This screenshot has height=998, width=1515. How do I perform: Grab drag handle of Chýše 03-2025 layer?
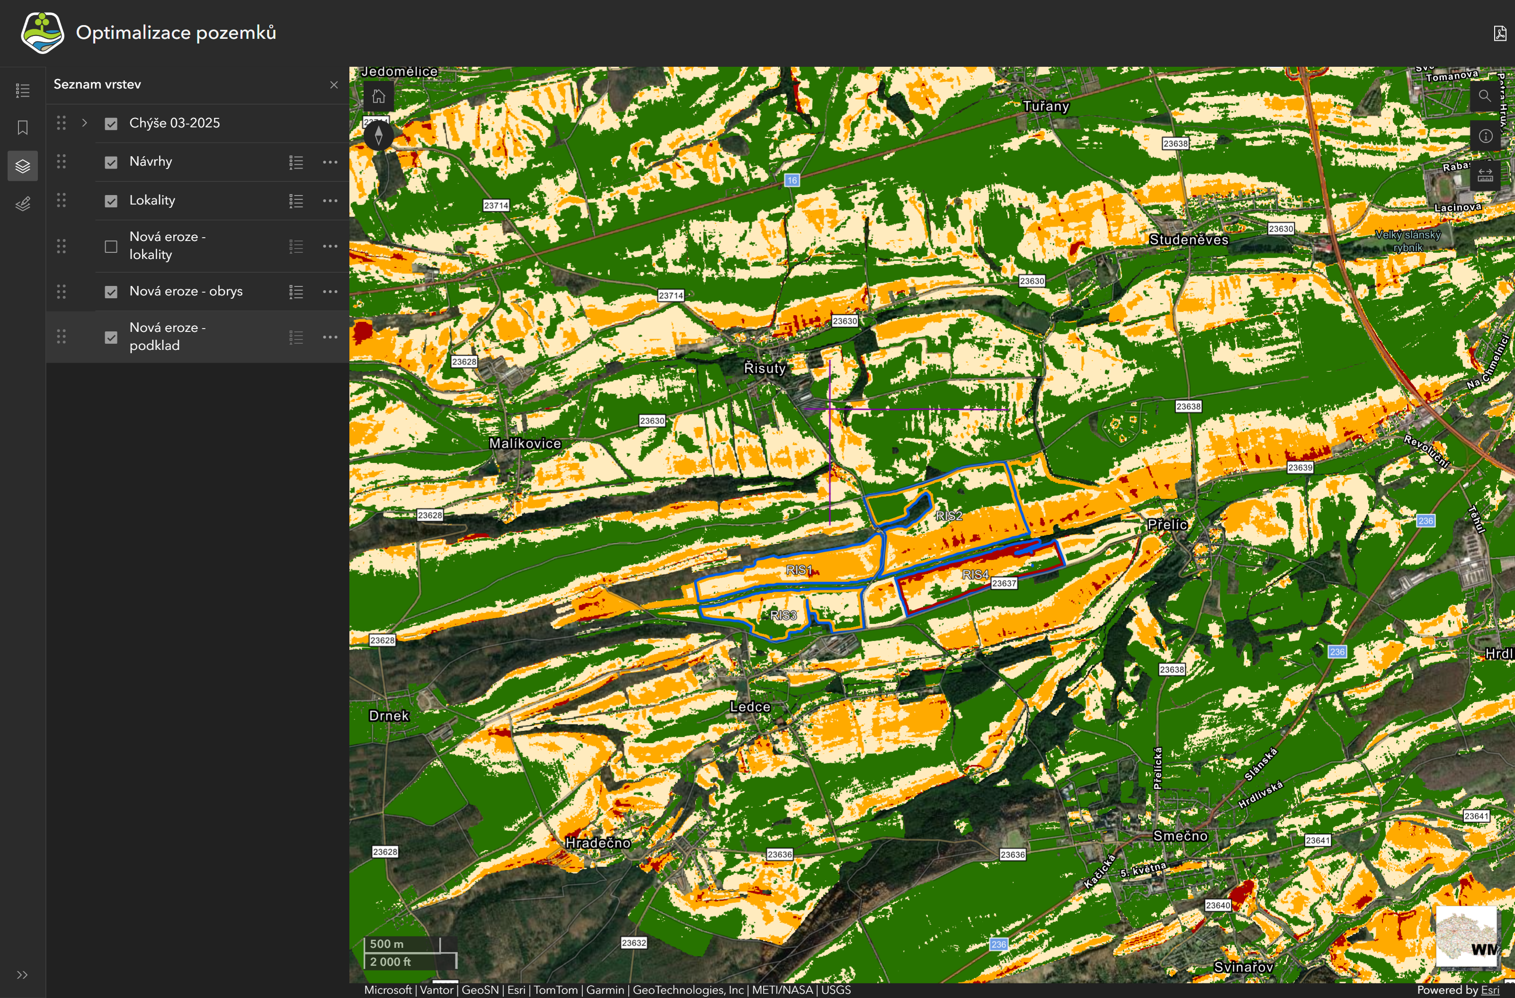(61, 123)
